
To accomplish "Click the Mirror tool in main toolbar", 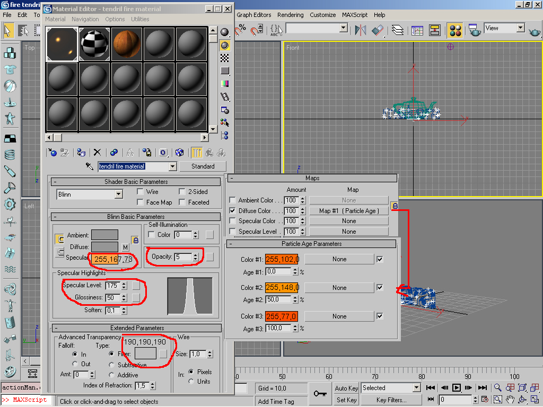I will click(361, 30).
